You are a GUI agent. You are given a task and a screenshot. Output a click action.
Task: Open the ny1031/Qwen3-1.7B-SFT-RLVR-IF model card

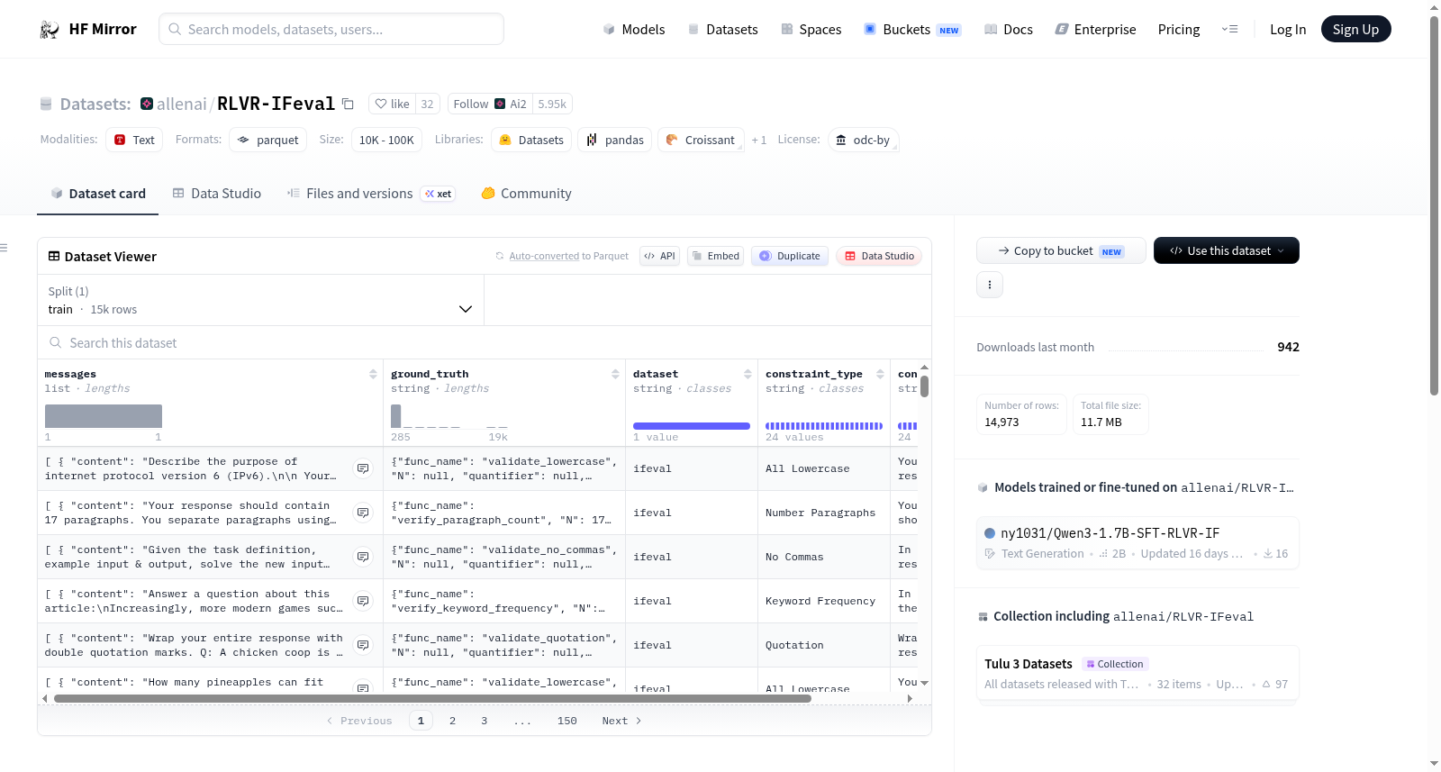click(1137, 543)
